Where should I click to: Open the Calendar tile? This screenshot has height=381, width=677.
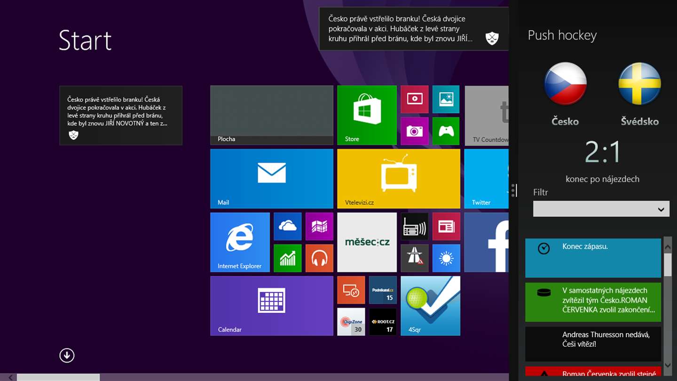[272, 306]
